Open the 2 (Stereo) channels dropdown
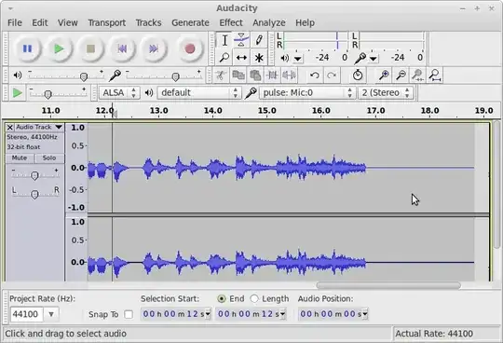The image size is (503, 343). (386, 92)
